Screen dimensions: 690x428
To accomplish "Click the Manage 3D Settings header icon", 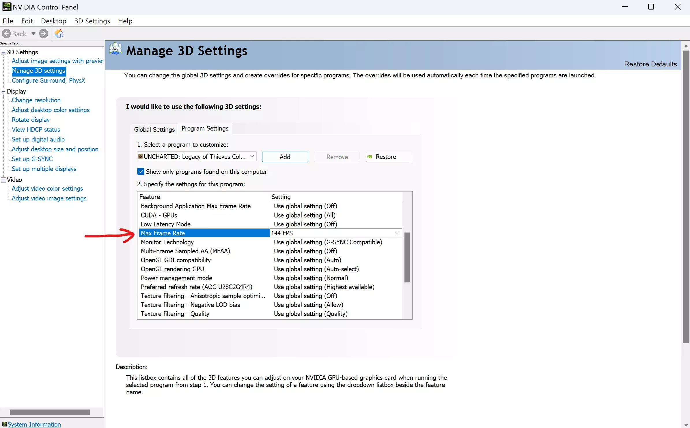I will pos(116,49).
